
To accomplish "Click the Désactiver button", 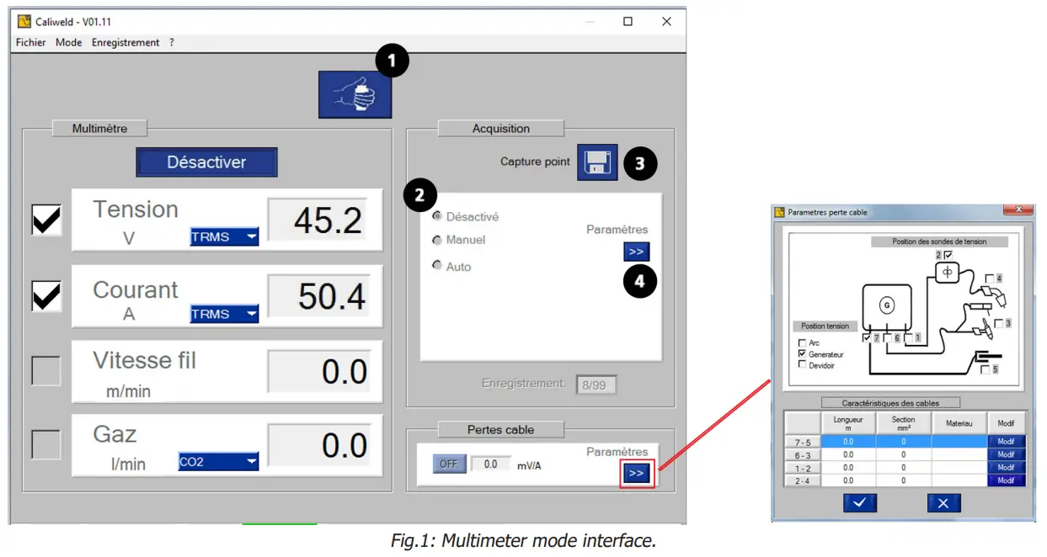I will tap(206, 162).
